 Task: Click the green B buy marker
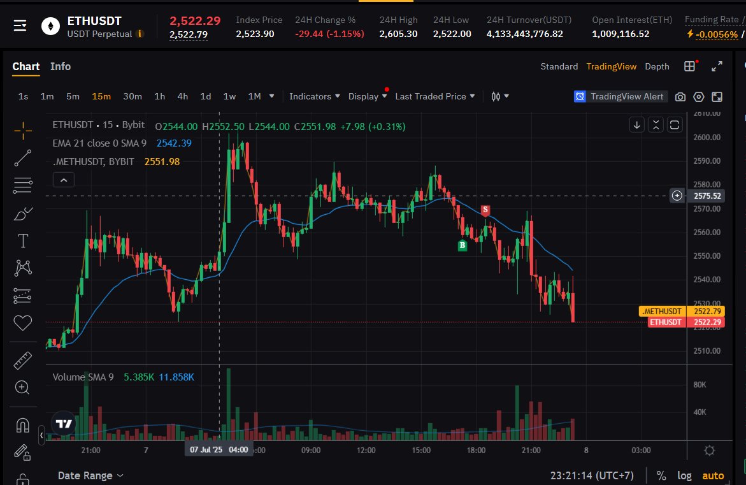click(462, 245)
